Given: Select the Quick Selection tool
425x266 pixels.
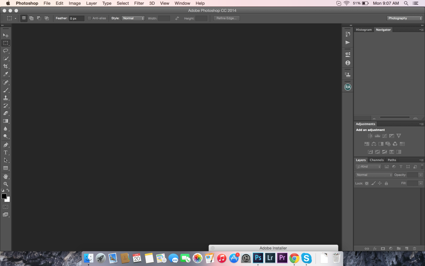Looking at the screenshot, I should click(x=6, y=58).
